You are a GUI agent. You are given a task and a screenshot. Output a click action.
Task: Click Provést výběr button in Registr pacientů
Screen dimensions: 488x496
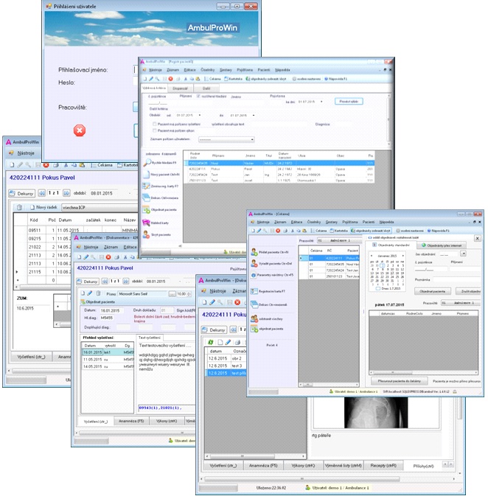349,102
